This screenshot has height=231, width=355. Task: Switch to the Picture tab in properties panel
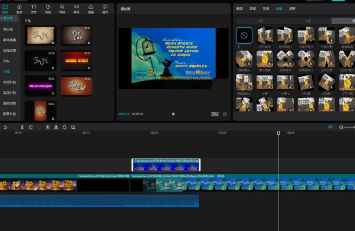[239, 9]
